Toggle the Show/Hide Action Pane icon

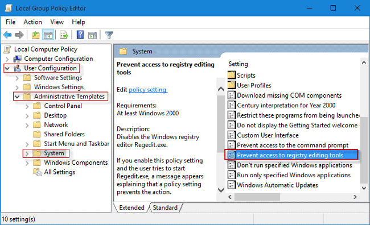click(x=92, y=35)
